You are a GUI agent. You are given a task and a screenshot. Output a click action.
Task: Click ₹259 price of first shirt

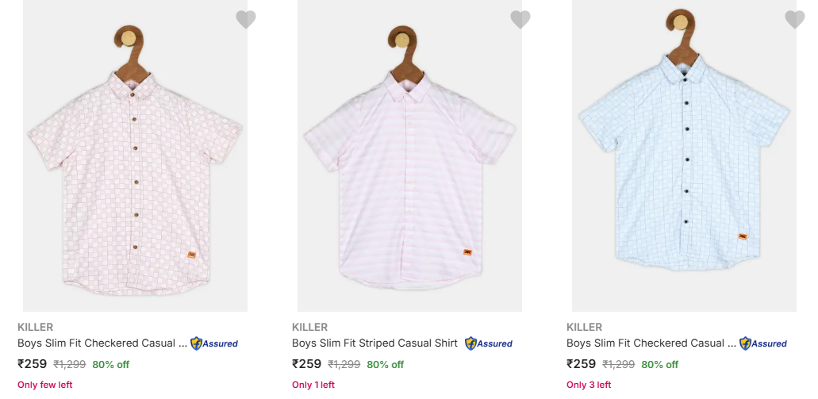[x=33, y=364]
